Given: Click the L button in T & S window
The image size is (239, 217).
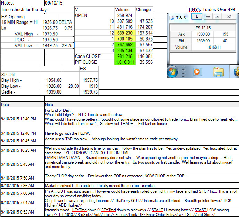Looking at the screenshot, I should pos(197,16).
